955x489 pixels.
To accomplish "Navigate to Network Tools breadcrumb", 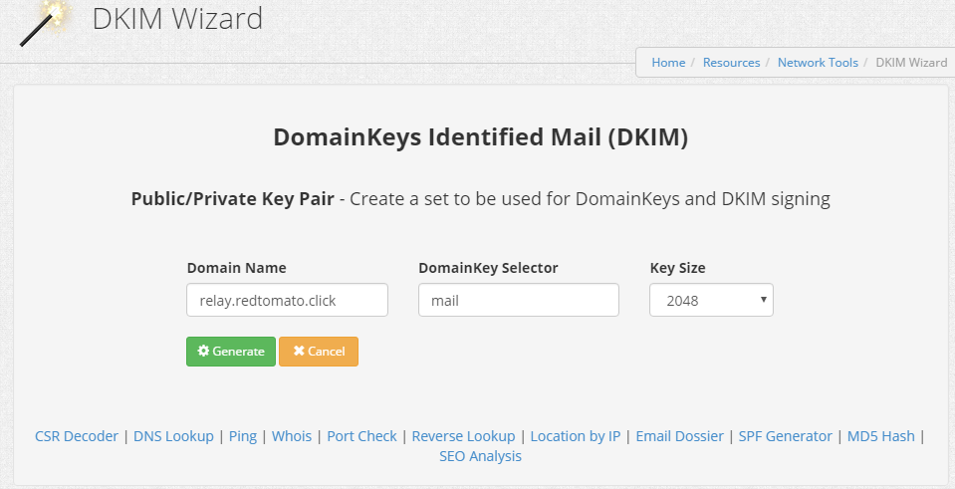I will click(818, 62).
